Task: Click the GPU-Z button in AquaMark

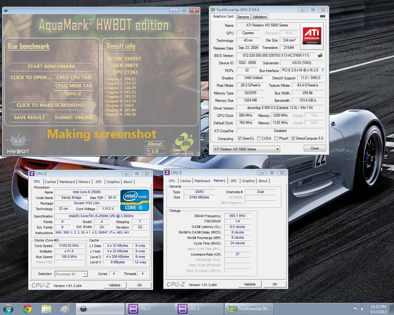Action: coord(74,94)
